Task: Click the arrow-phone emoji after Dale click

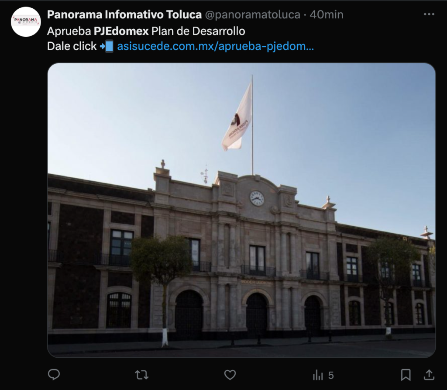Action: click(107, 46)
